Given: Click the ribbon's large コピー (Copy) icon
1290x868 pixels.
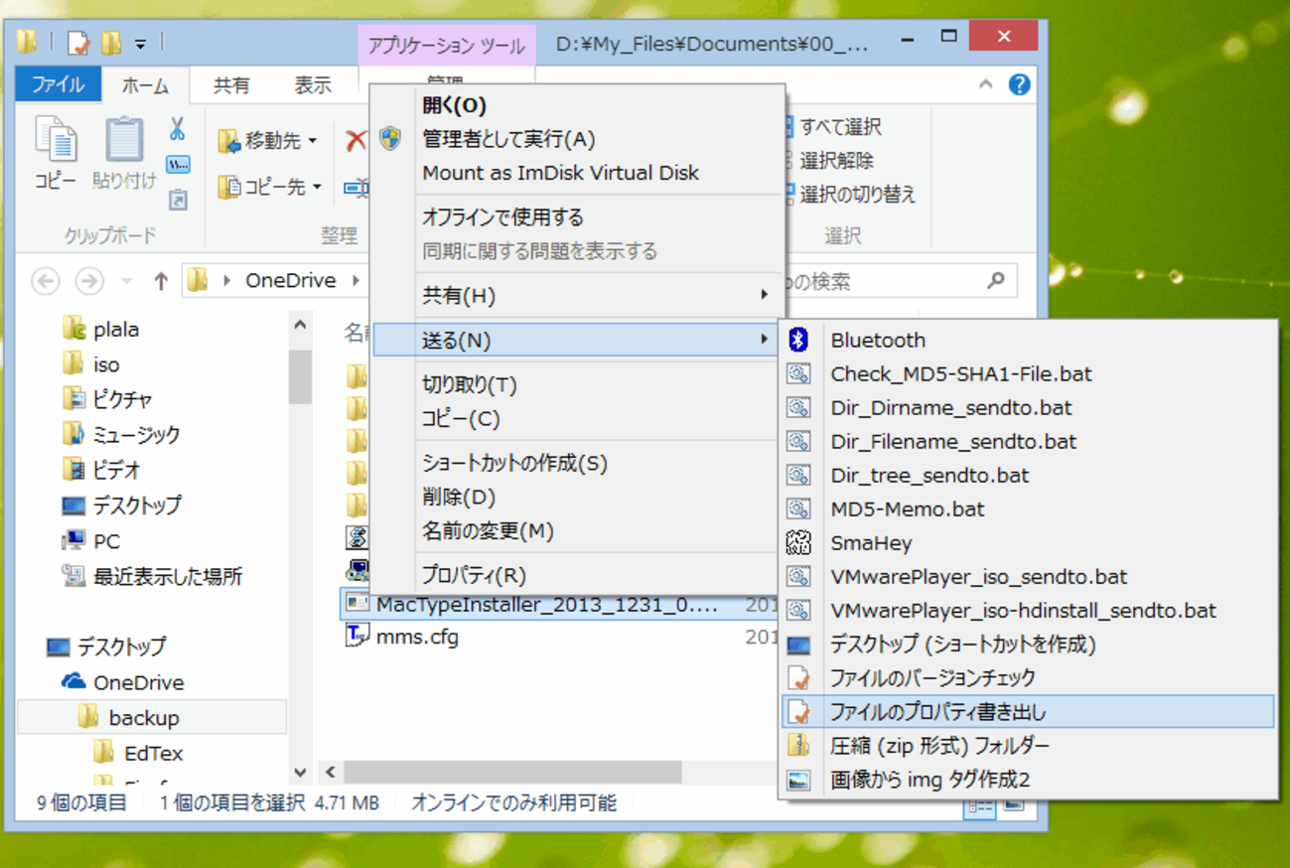Looking at the screenshot, I should pyautogui.click(x=56, y=140).
